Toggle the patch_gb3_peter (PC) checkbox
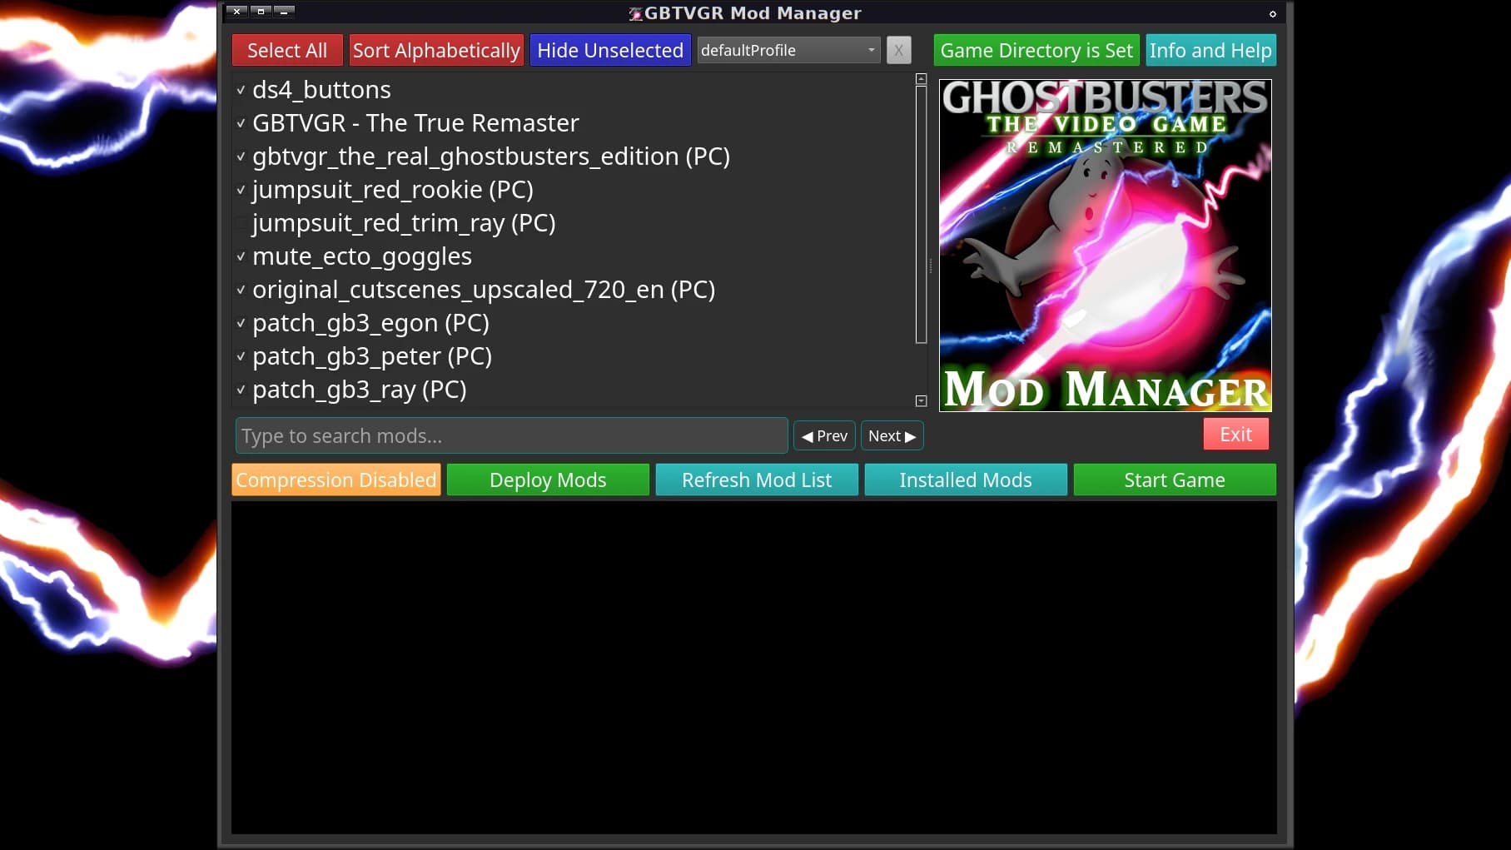Viewport: 1511px width, 850px height. tap(241, 356)
